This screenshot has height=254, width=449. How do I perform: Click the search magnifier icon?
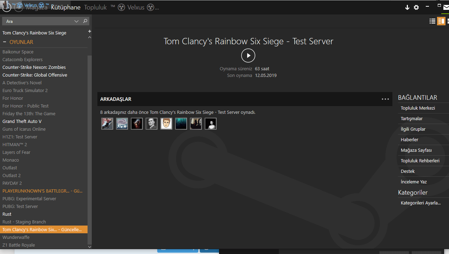pos(85,21)
